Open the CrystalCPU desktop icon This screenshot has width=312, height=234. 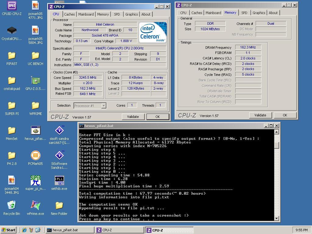coord(12,33)
